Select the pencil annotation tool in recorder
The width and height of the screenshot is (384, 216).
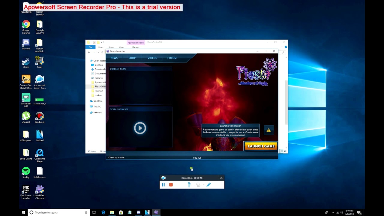[209, 185]
